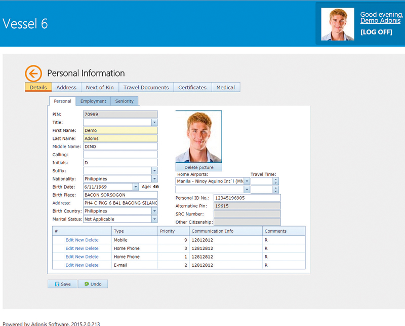405x326 pixels.
Task: Open the Suffix dropdown
Action: coord(154,171)
